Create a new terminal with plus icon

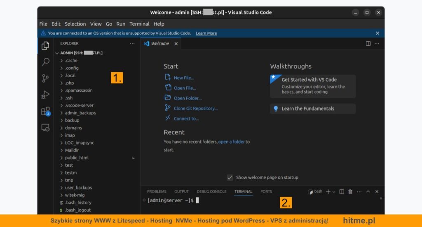[x=328, y=192]
